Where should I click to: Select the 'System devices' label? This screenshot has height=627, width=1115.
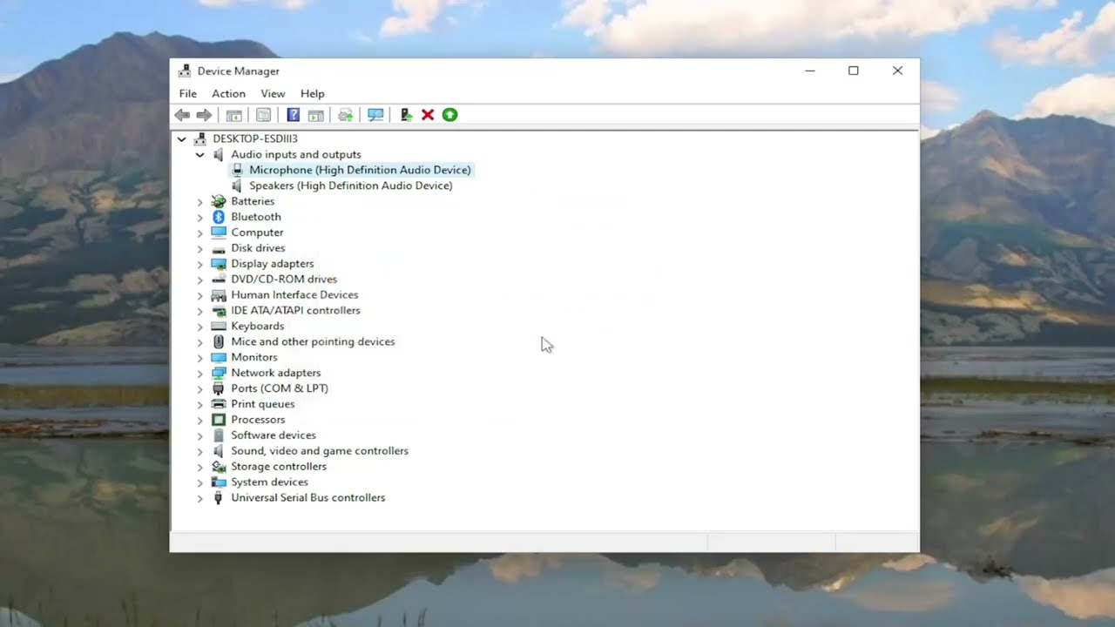click(x=269, y=482)
